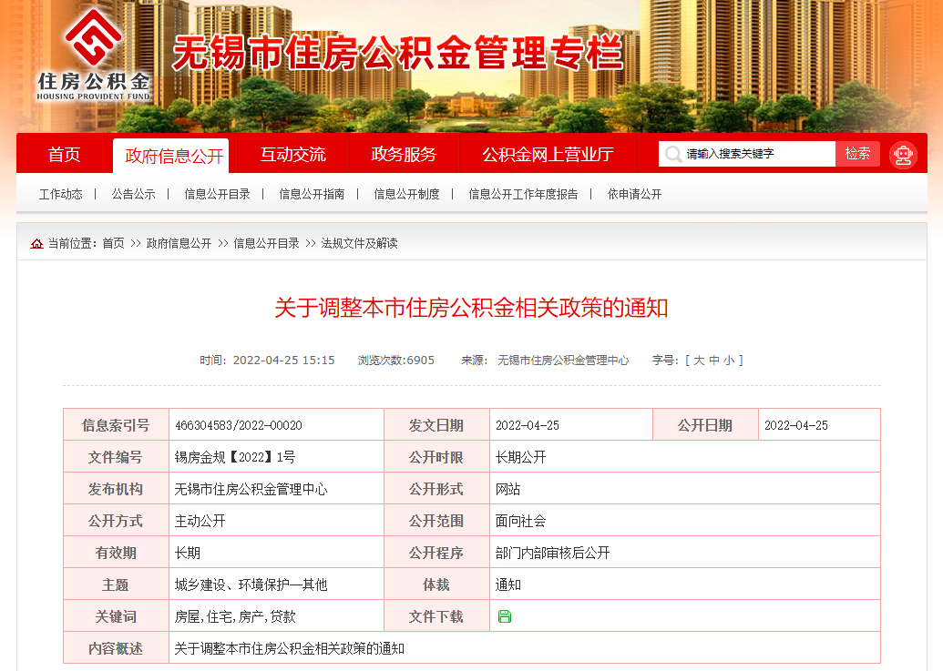
Task: Open the 互动交流 menu
Action: (292, 154)
